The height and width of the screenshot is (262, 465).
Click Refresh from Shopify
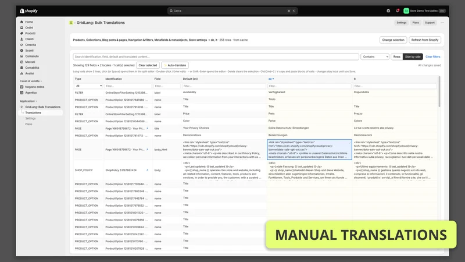click(425, 40)
